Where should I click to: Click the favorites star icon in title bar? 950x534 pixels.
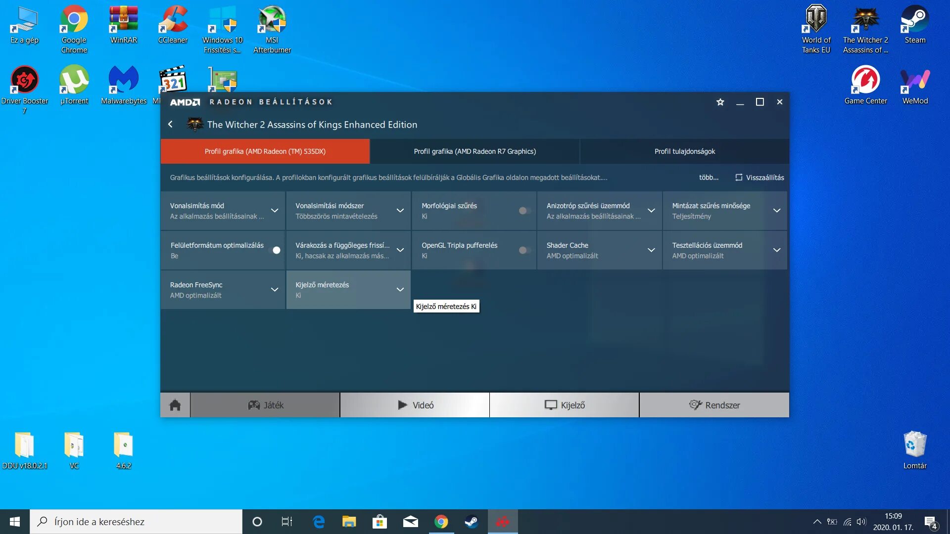[720, 102]
